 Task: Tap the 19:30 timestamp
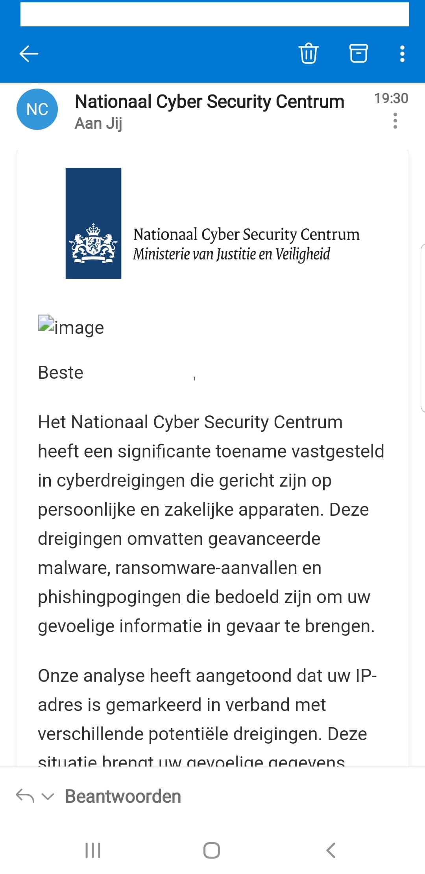click(x=391, y=98)
